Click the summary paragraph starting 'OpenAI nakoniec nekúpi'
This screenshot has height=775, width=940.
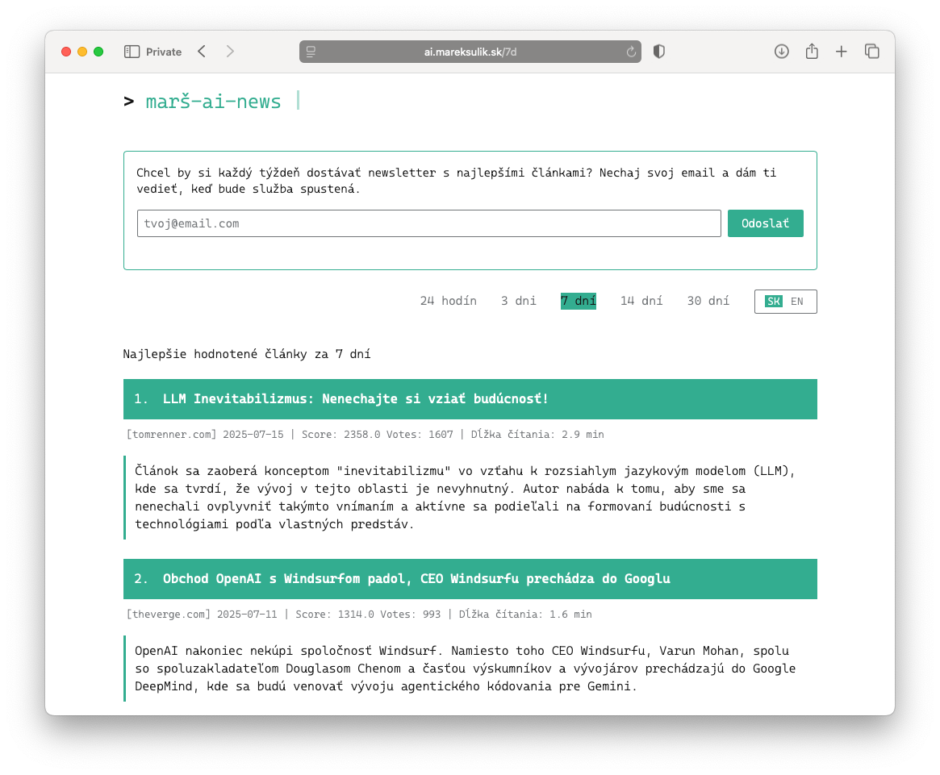tap(465, 669)
